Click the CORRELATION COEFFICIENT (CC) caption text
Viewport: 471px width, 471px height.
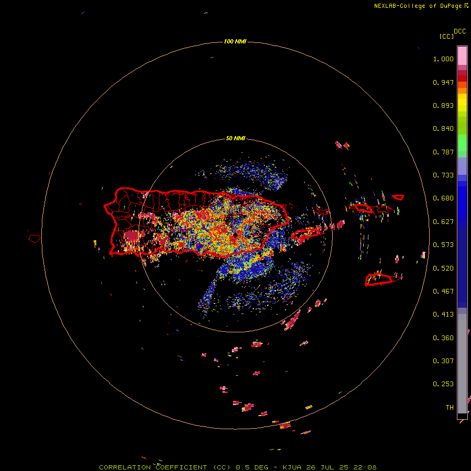[165, 467]
